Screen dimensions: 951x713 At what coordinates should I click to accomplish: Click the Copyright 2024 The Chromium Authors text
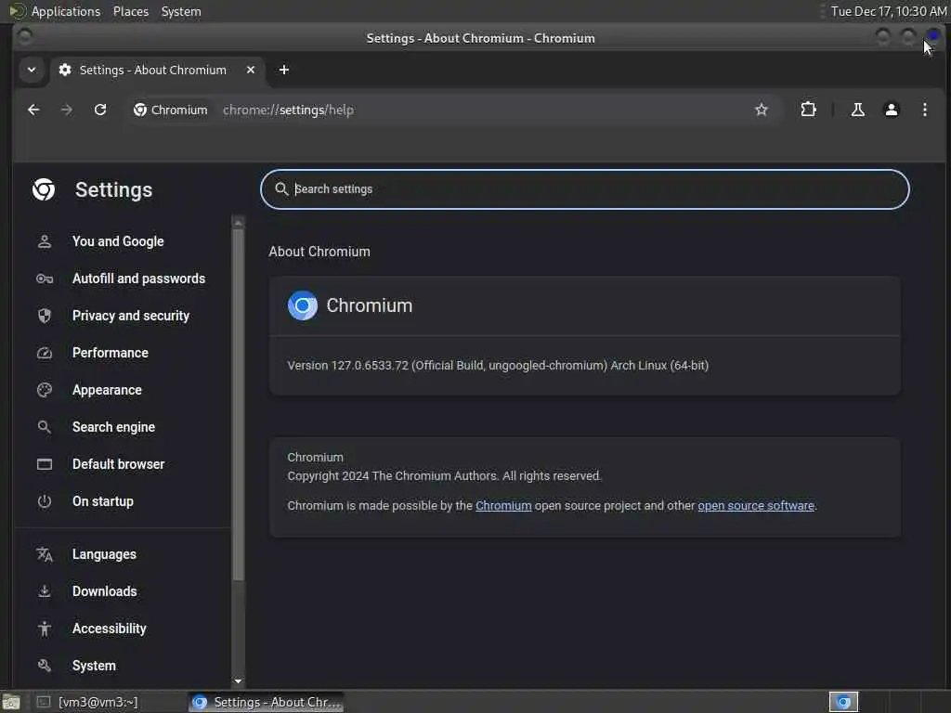[x=444, y=476]
